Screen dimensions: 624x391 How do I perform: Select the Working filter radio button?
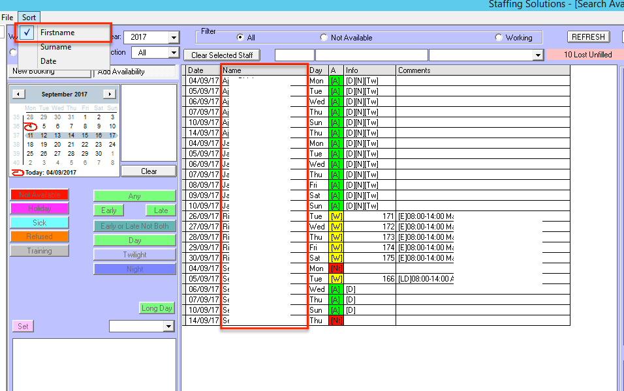pyautogui.click(x=499, y=38)
